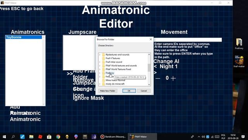Viewport: 248px width, 140px height.
Task: Decrease the AI level with minus
Action: click(x=158, y=78)
